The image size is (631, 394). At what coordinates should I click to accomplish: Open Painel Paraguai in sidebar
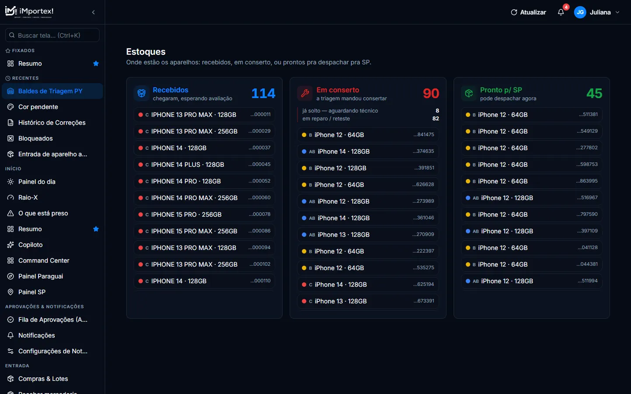point(53,276)
